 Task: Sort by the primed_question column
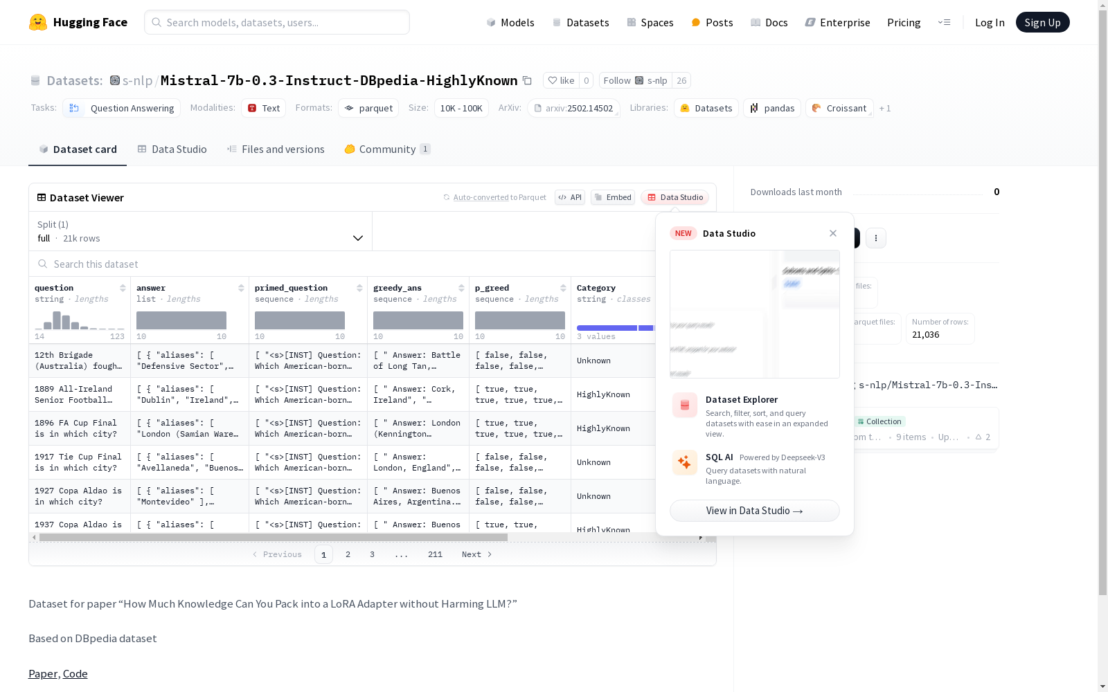(x=359, y=288)
